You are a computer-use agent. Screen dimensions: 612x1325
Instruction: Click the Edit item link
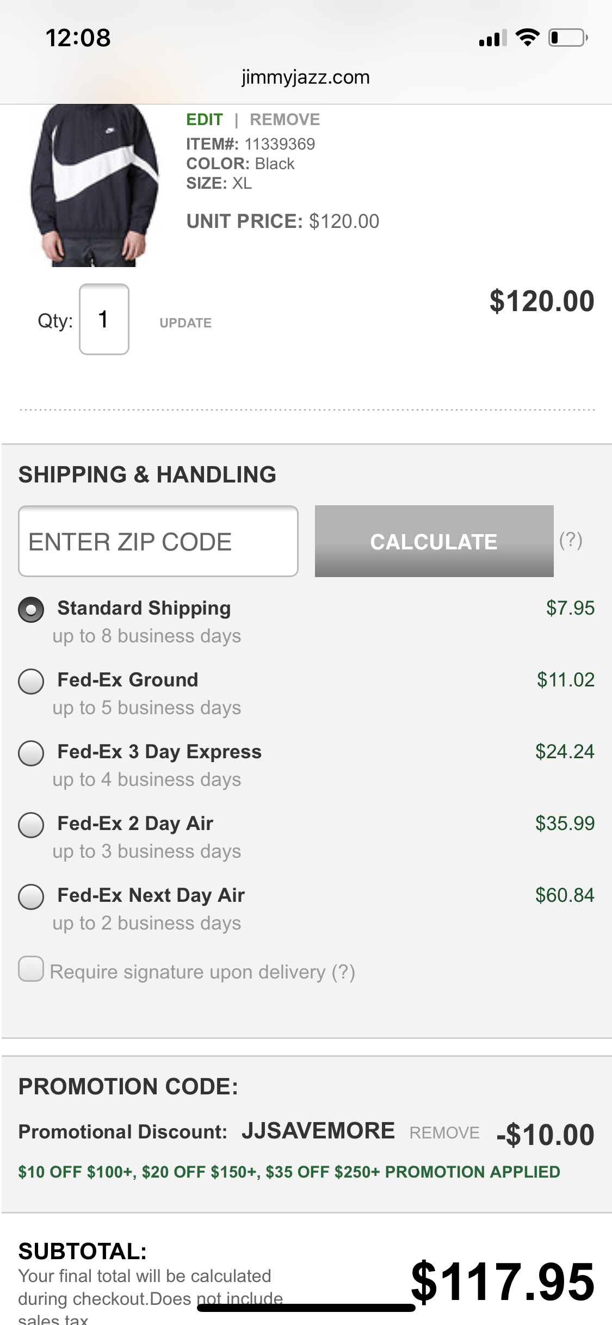205,120
